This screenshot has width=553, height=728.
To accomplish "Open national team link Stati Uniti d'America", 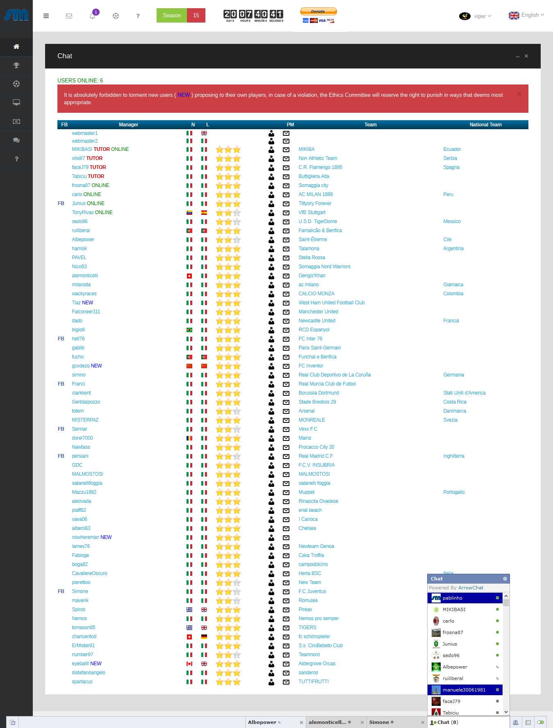I will point(464,393).
